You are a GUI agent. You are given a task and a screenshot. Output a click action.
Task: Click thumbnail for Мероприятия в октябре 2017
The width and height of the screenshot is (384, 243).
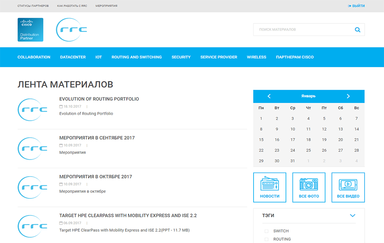point(33,187)
